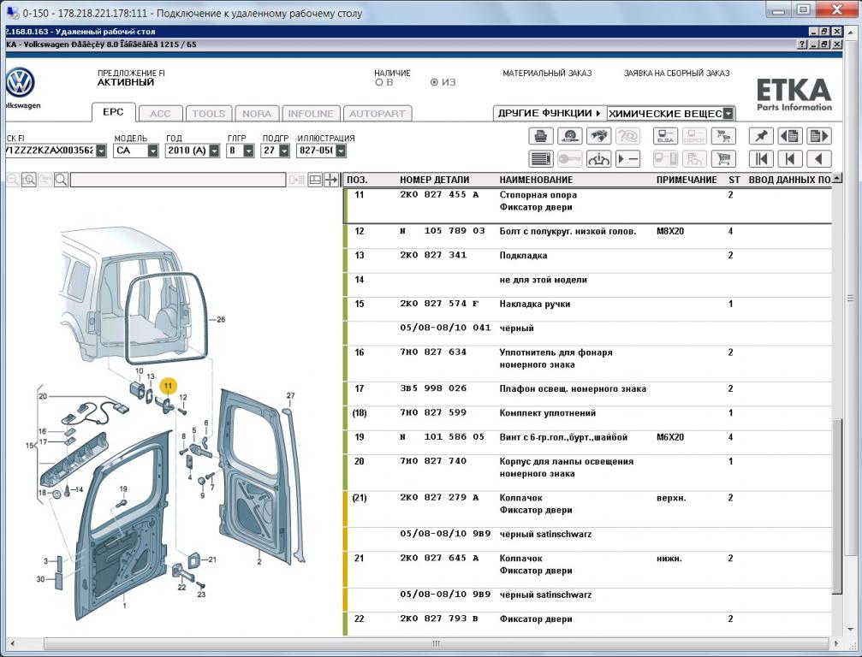
Task: Select row 18 'Комплект уплотнений'
Action: pos(587,418)
